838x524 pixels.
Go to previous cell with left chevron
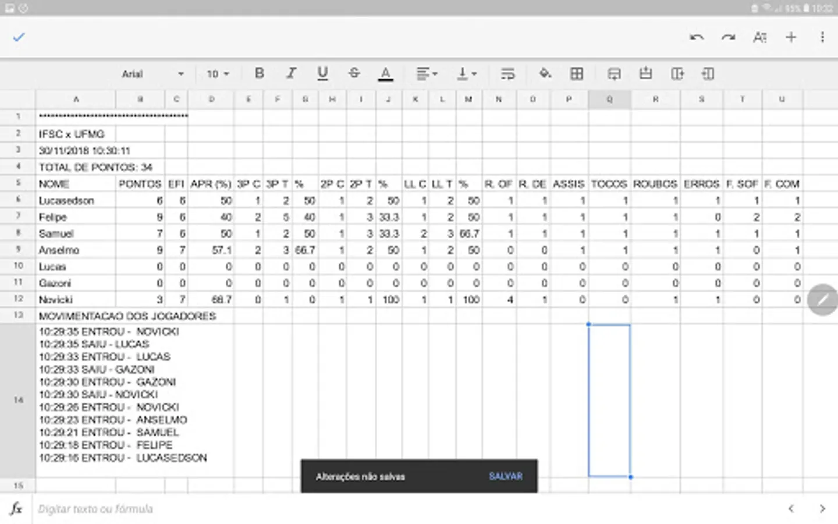pos(791,508)
